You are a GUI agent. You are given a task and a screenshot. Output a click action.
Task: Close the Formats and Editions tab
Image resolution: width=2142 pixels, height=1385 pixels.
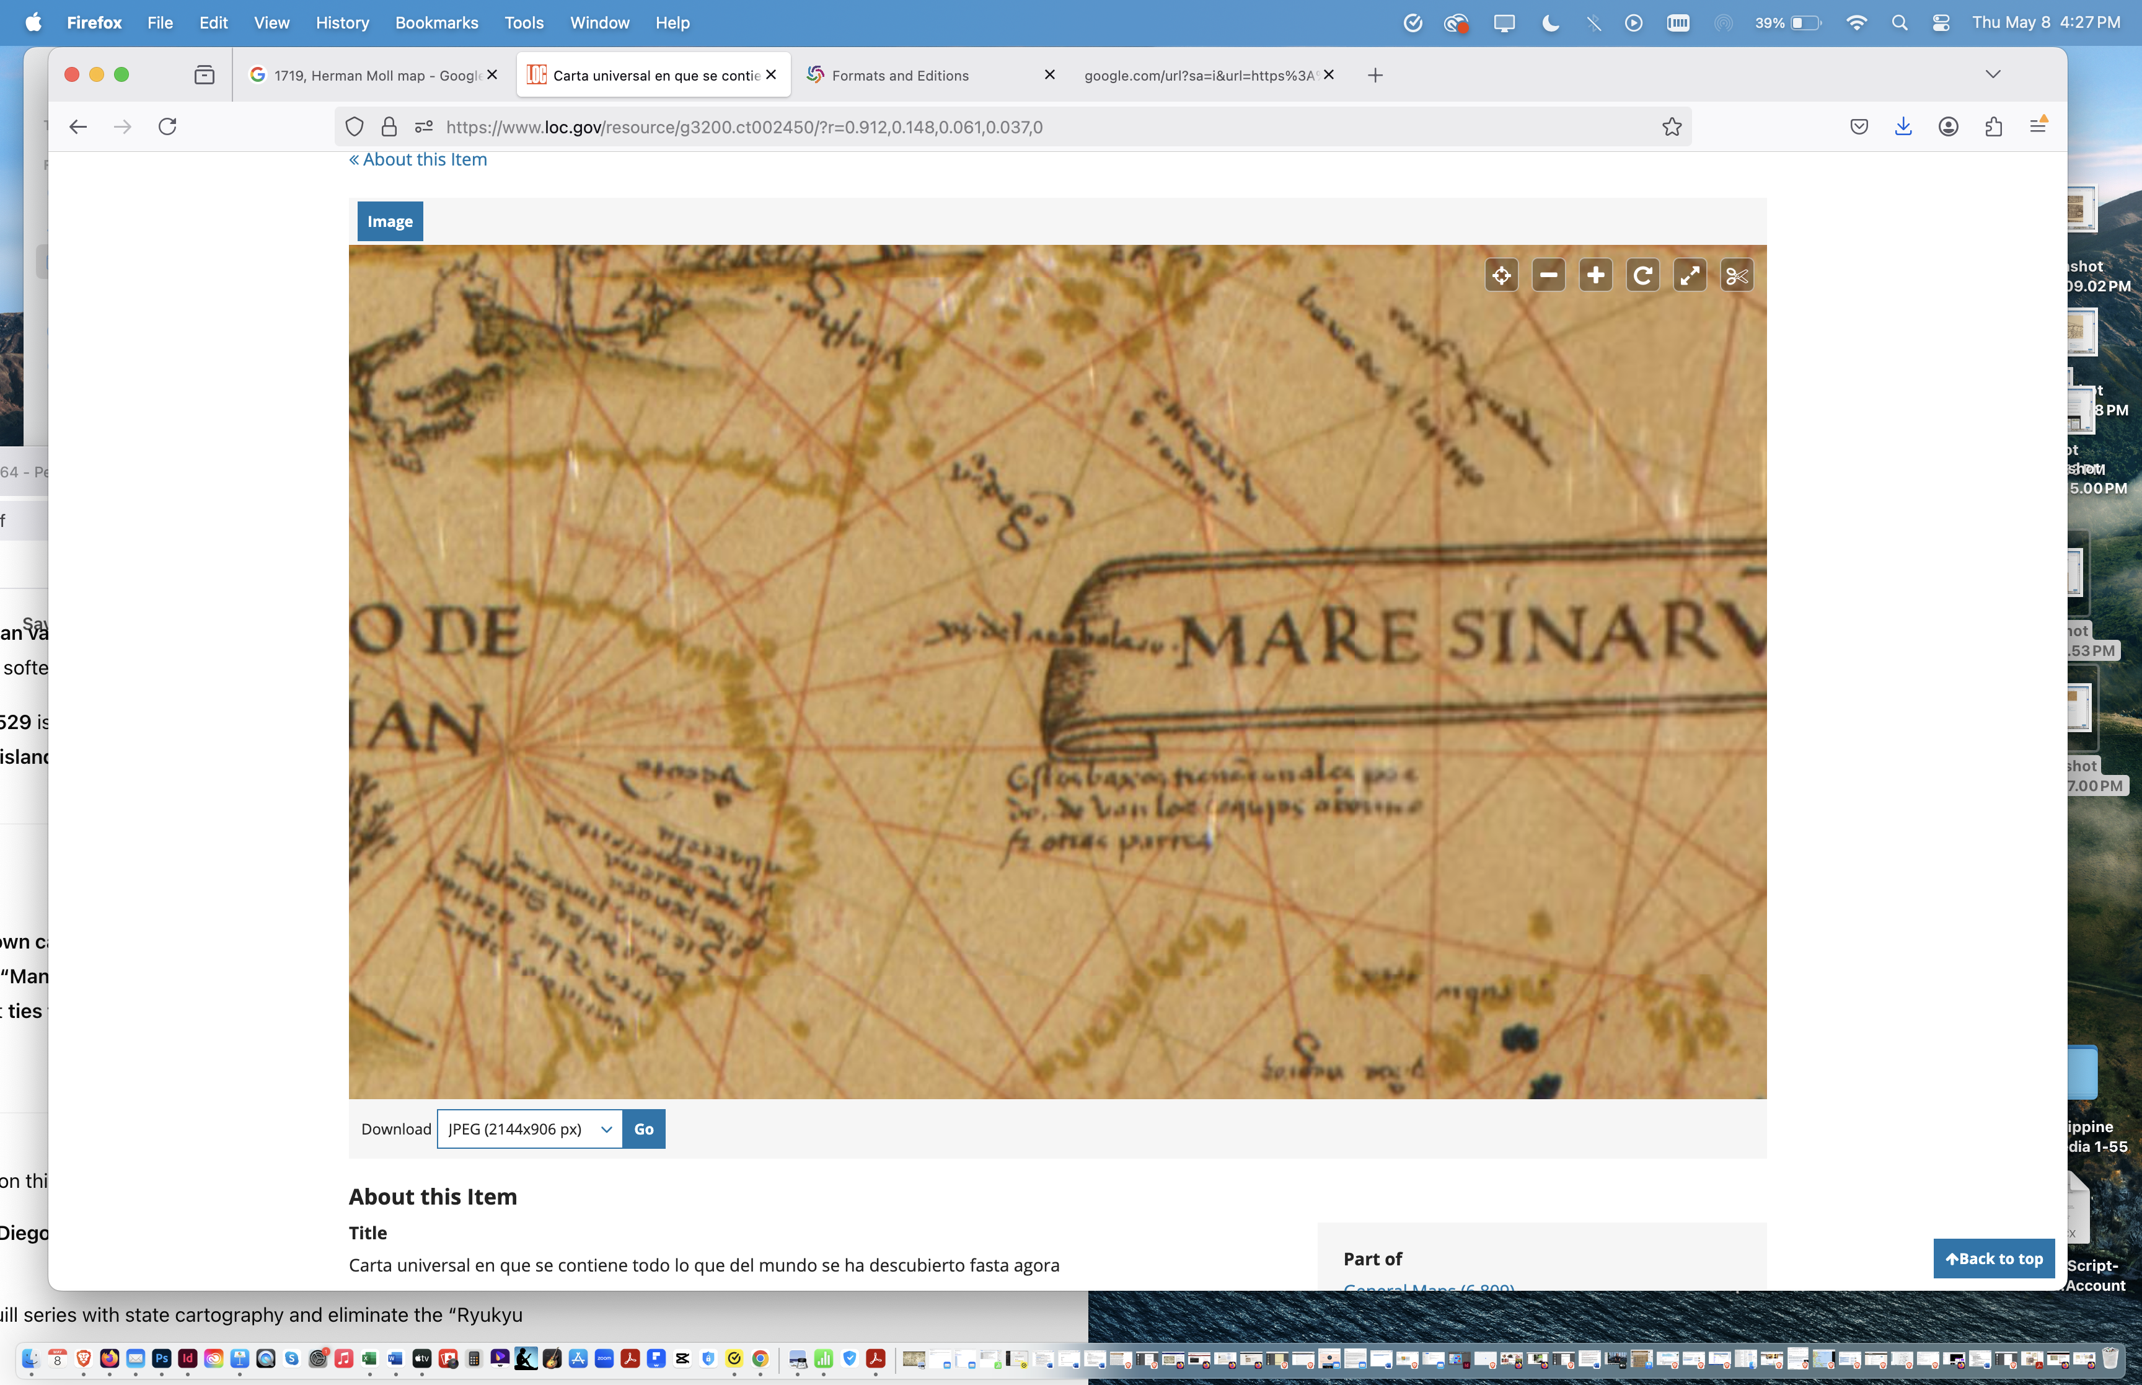point(1049,74)
